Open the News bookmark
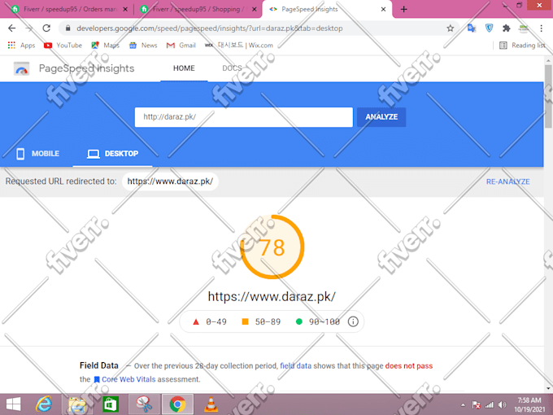Image resolution: width=553 pixels, height=415 pixels. click(143, 46)
